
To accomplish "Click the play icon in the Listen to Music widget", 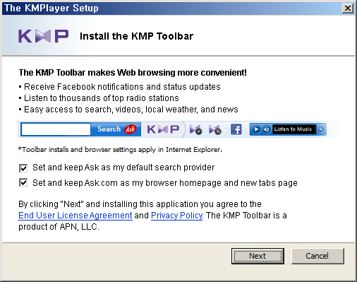I will pos(256,129).
